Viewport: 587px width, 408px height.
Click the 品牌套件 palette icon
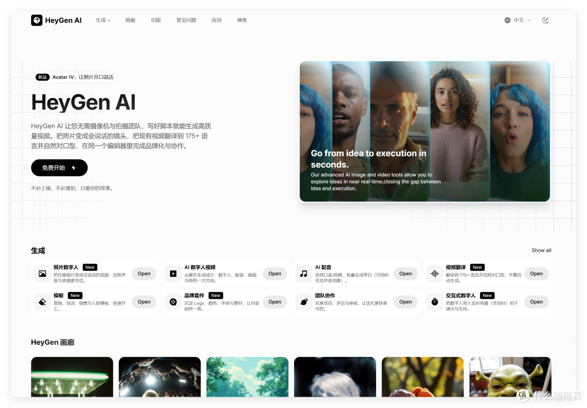point(173,302)
